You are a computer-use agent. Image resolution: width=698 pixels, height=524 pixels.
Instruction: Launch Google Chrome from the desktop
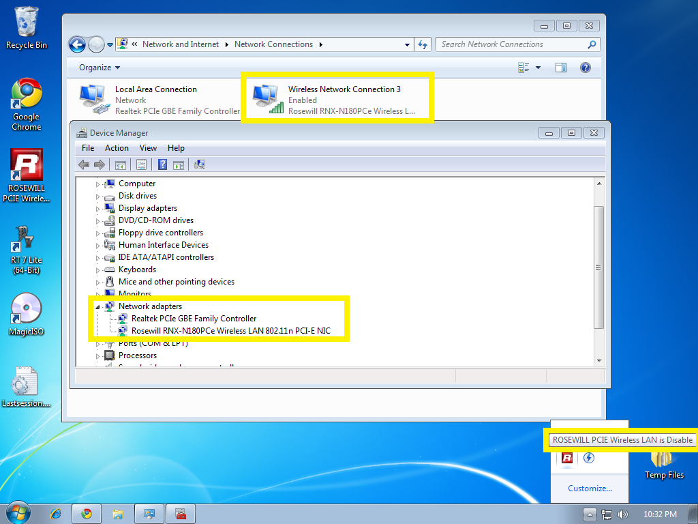pos(27,104)
